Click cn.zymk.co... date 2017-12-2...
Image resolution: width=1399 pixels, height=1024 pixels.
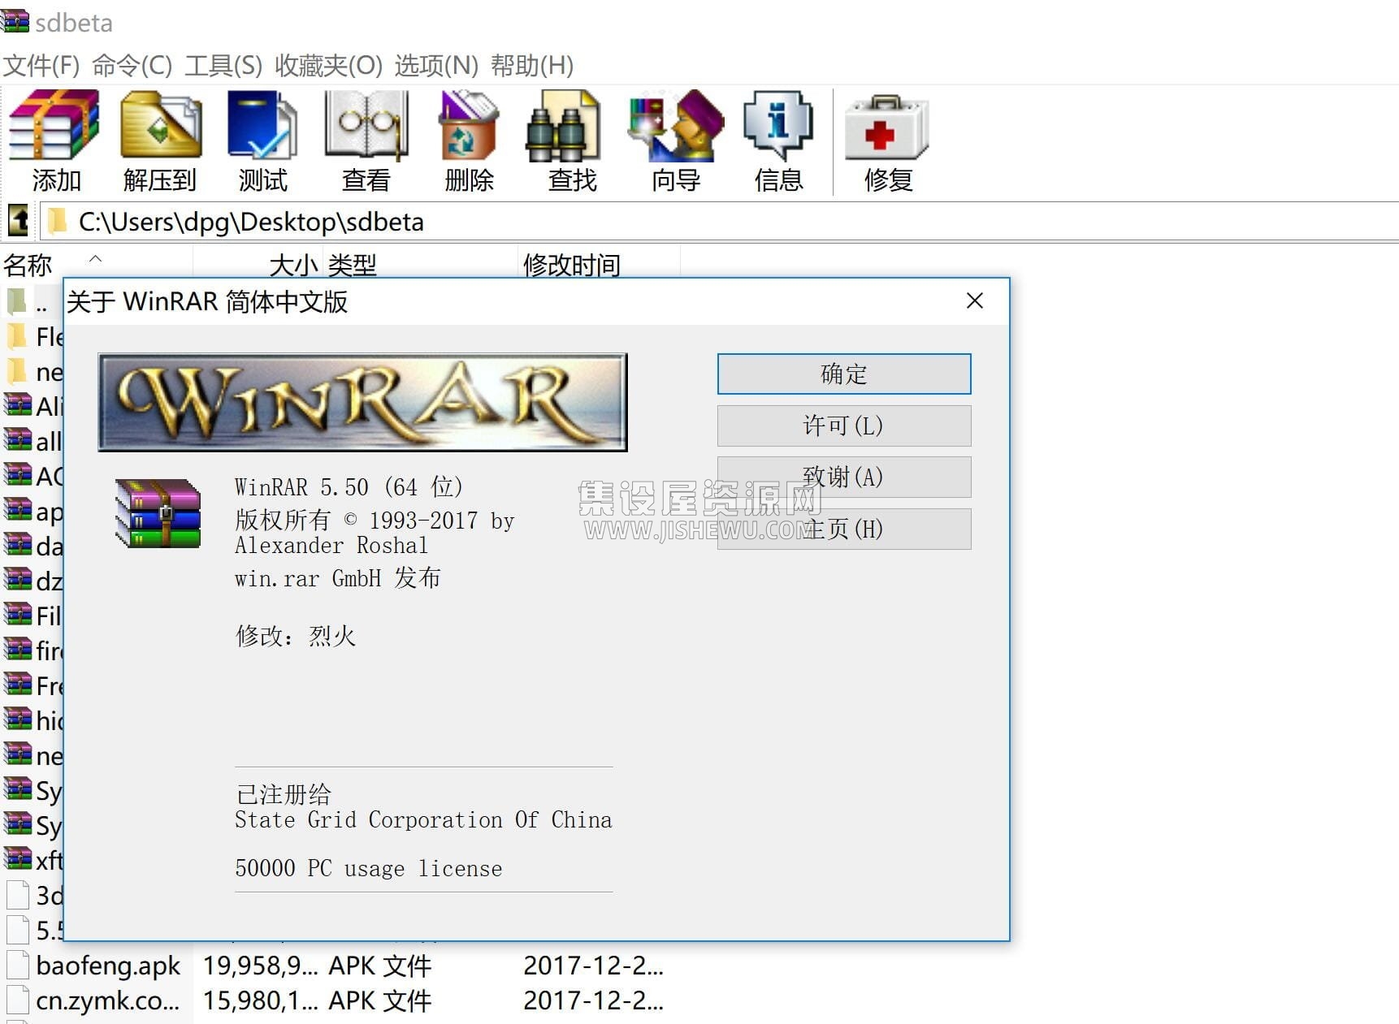[593, 1000]
